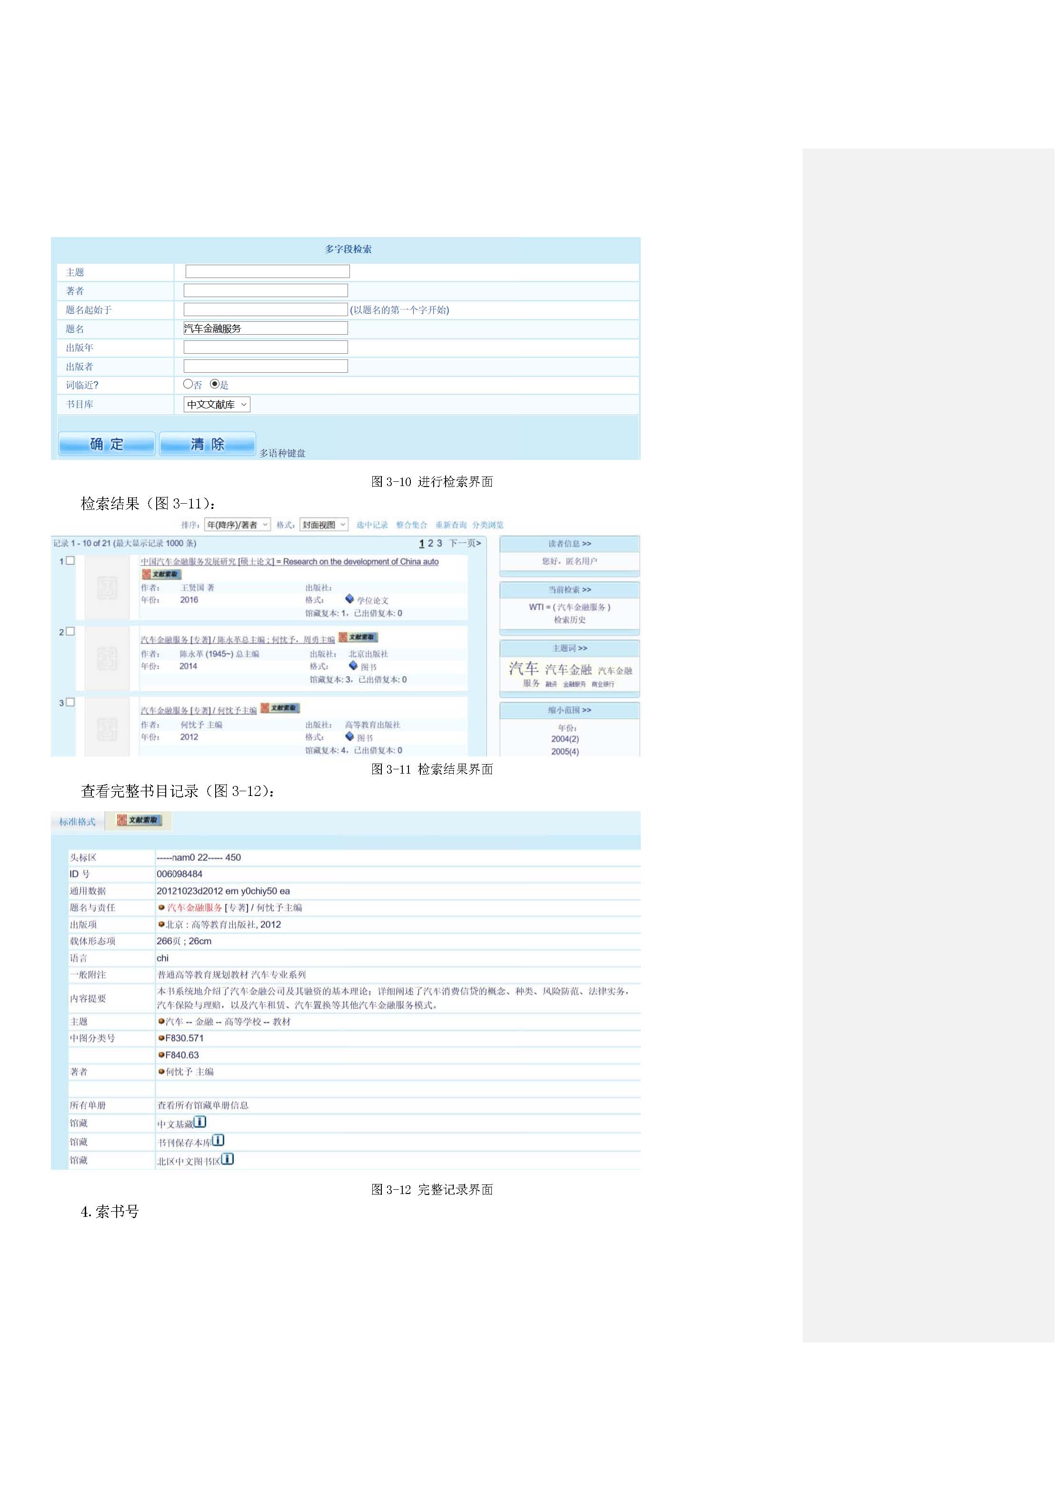Open the 书目库 中文文献库 dropdown

(217, 405)
